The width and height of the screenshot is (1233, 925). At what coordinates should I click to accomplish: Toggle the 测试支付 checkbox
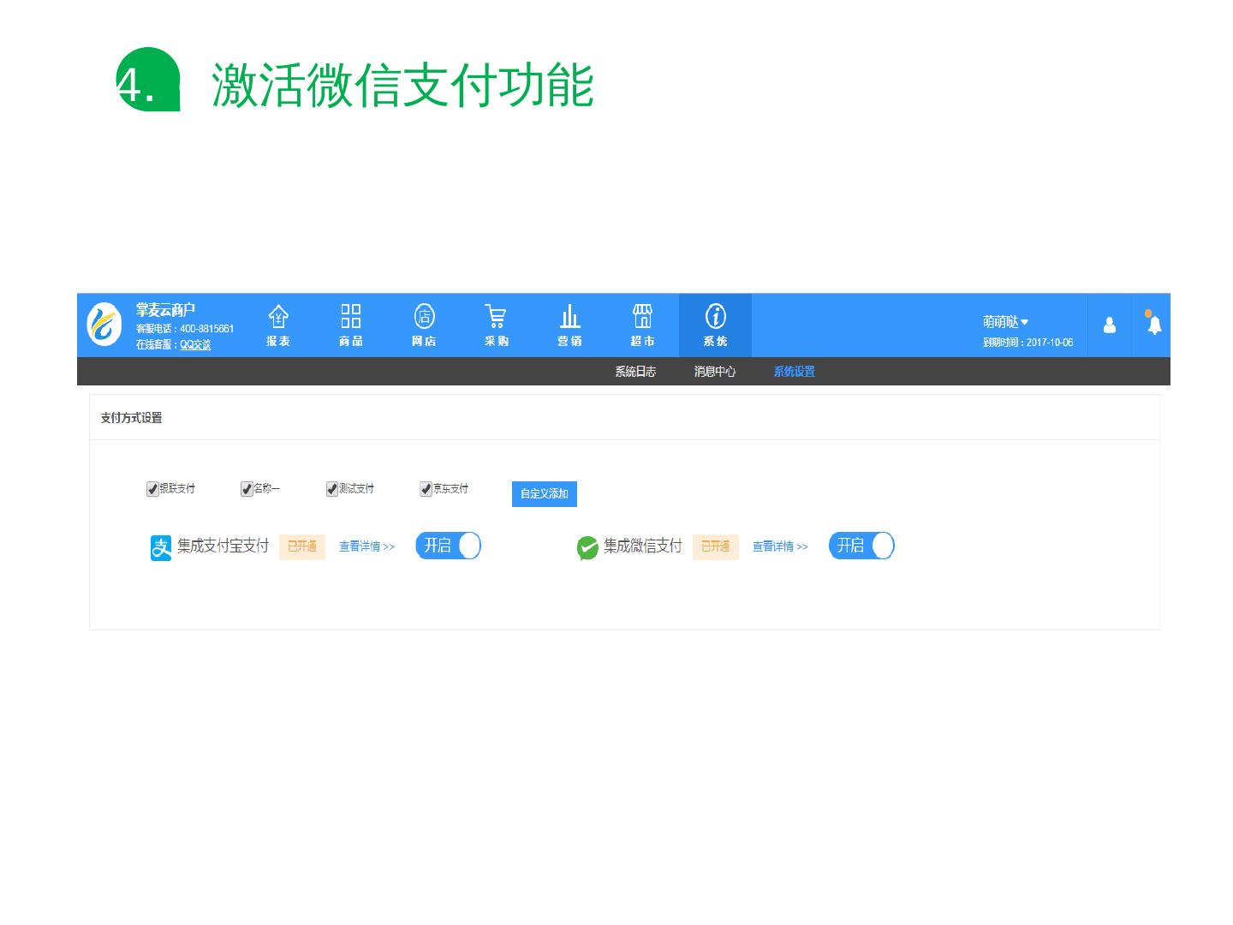(332, 489)
